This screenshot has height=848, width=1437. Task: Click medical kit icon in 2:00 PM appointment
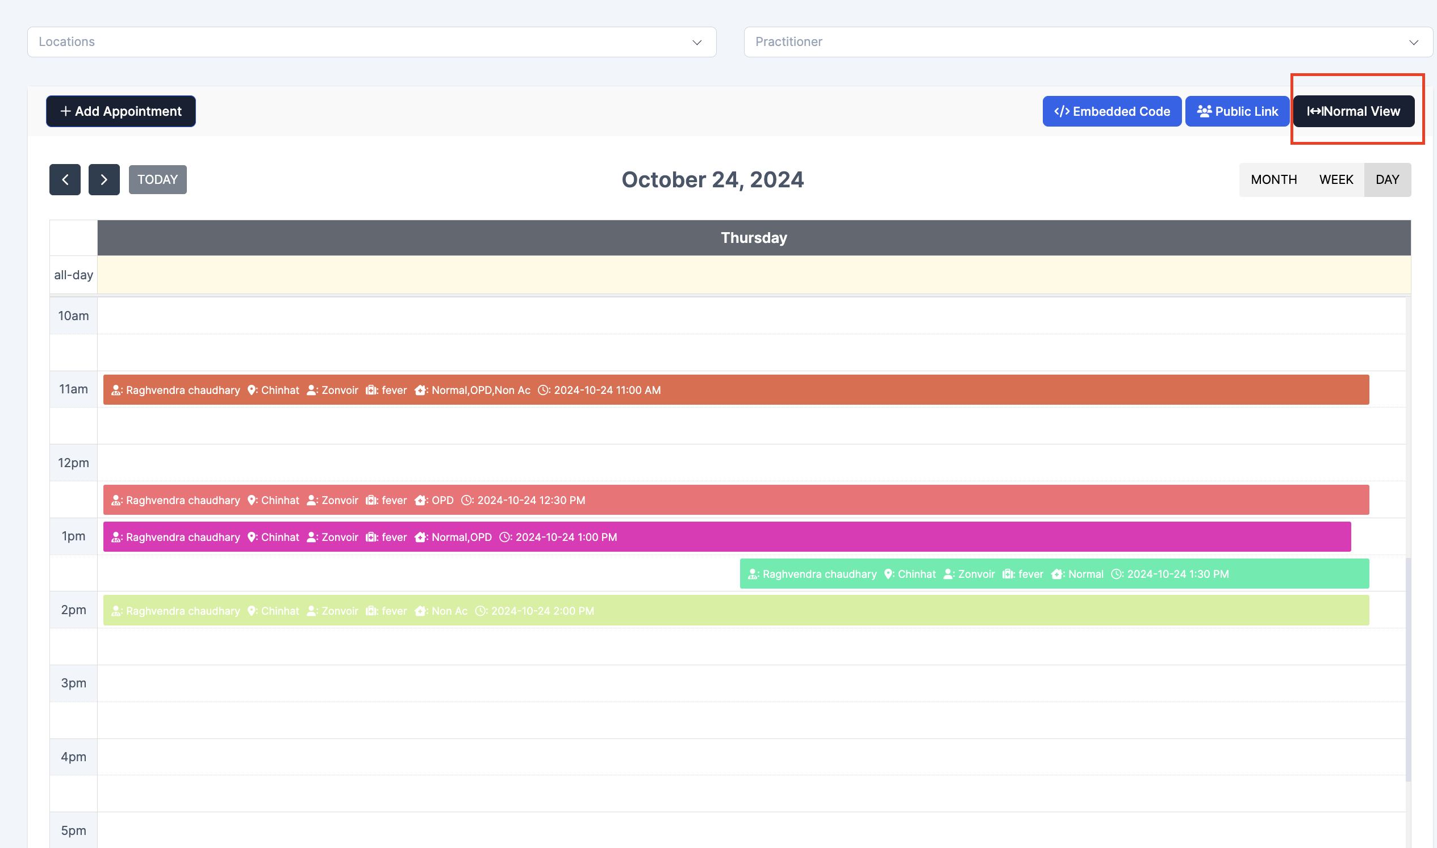coord(371,611)
